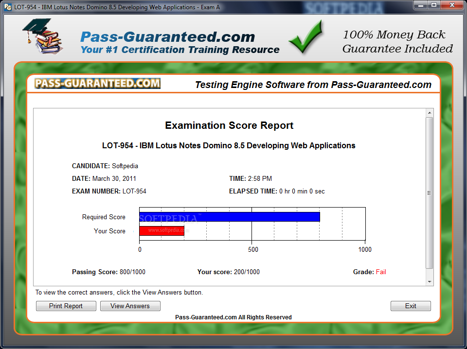467x349 pixels.
Task: Click elapsed time '0 hr 0 min 0 sec'
Action: tap(302, 191)
